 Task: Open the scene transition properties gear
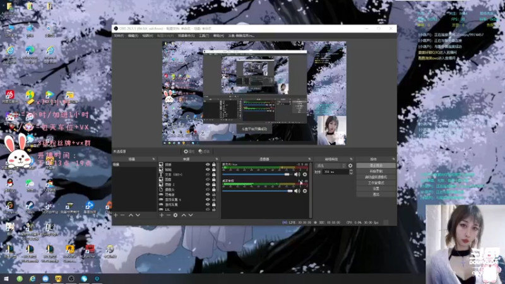pos(350,166)
